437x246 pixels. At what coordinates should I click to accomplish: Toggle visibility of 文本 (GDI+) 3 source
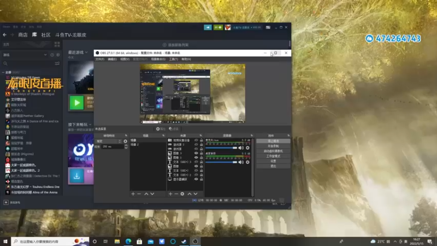click(196, 162)
